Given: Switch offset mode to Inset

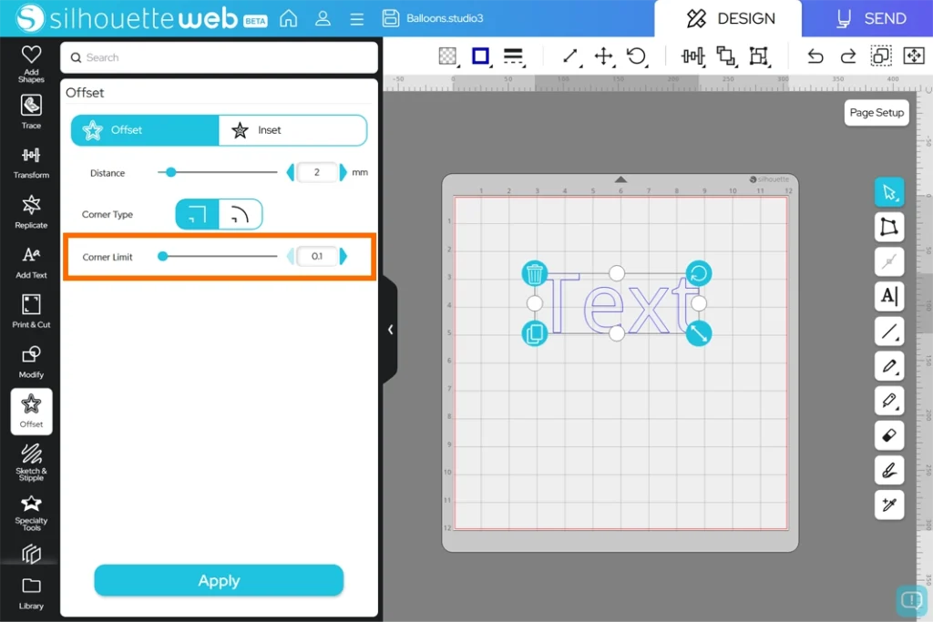Looking at the screenshot, I should tap(292, 130).
